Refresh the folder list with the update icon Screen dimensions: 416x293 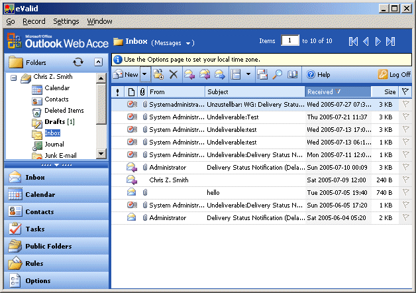pos(78,62)
